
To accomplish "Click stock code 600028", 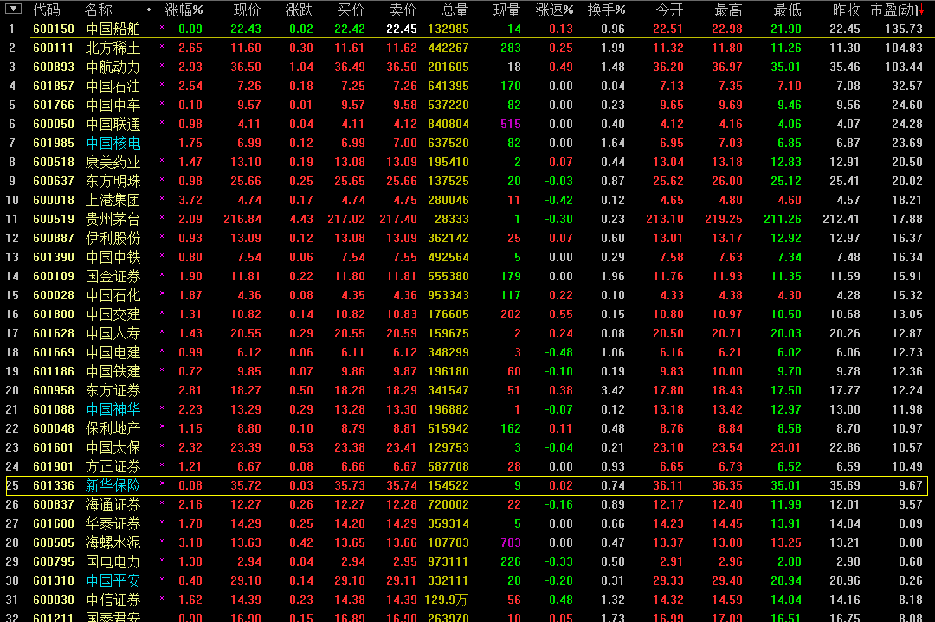I will [x=54, y=296].
